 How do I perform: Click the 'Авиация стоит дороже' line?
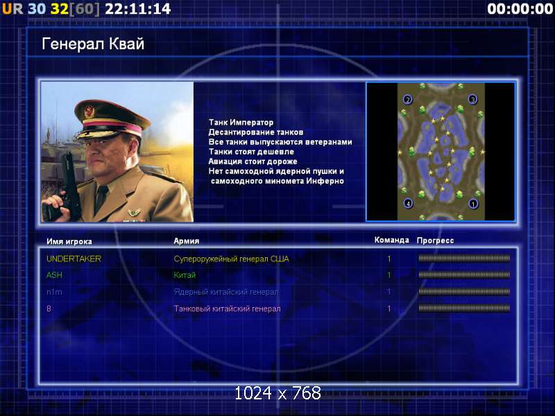253,162
